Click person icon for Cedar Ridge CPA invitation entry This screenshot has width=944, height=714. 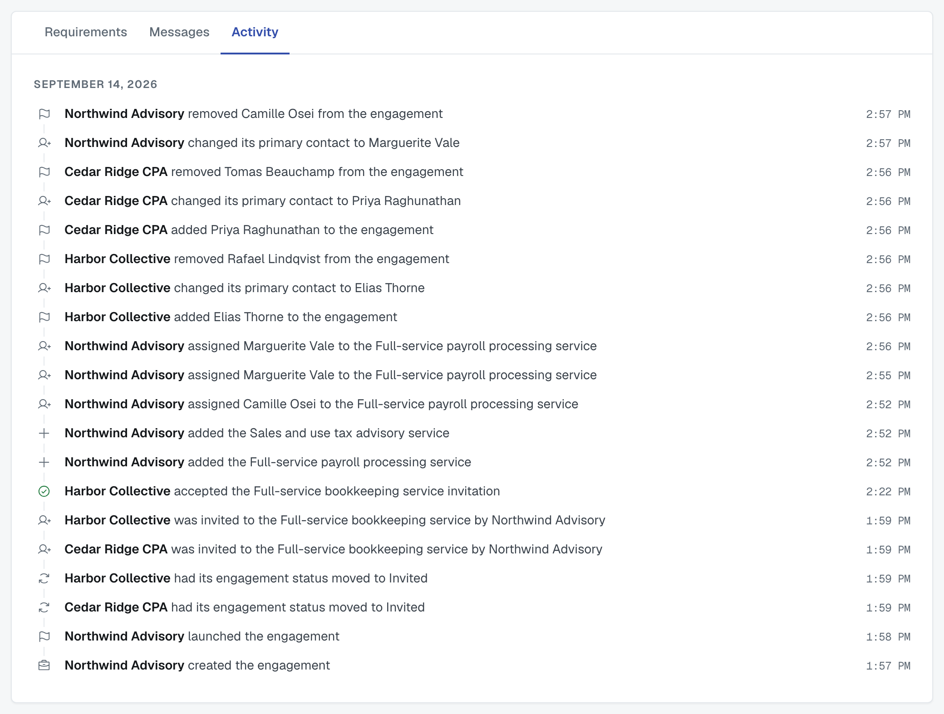[x=44, y=549]
